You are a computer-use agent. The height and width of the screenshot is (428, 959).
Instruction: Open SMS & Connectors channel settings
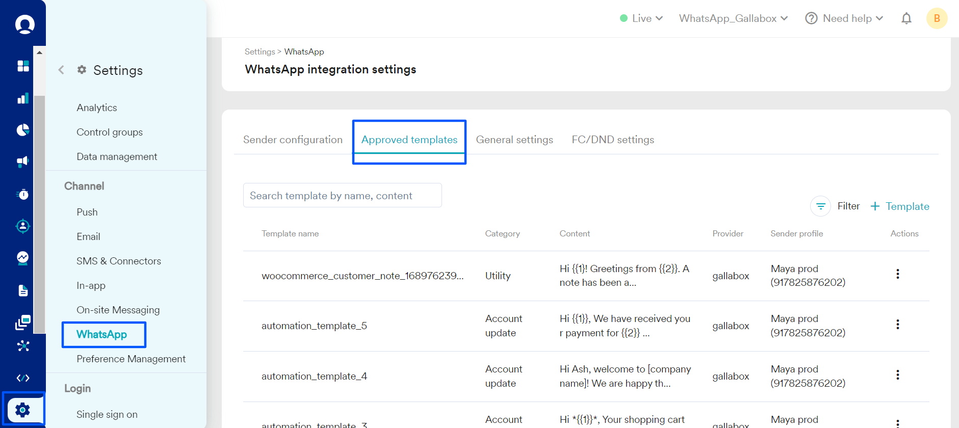click(119, 261)
